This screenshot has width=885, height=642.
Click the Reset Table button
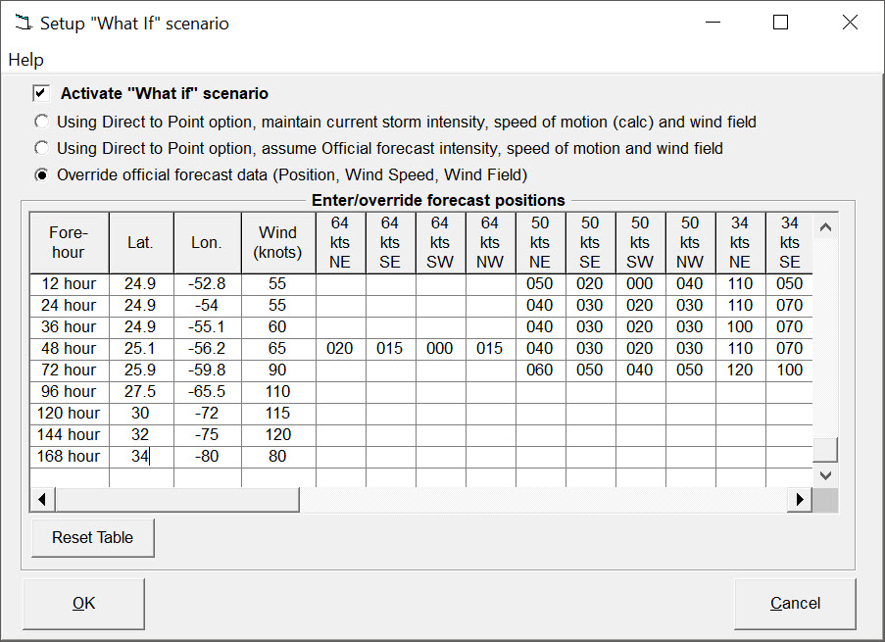click(92, 537)
